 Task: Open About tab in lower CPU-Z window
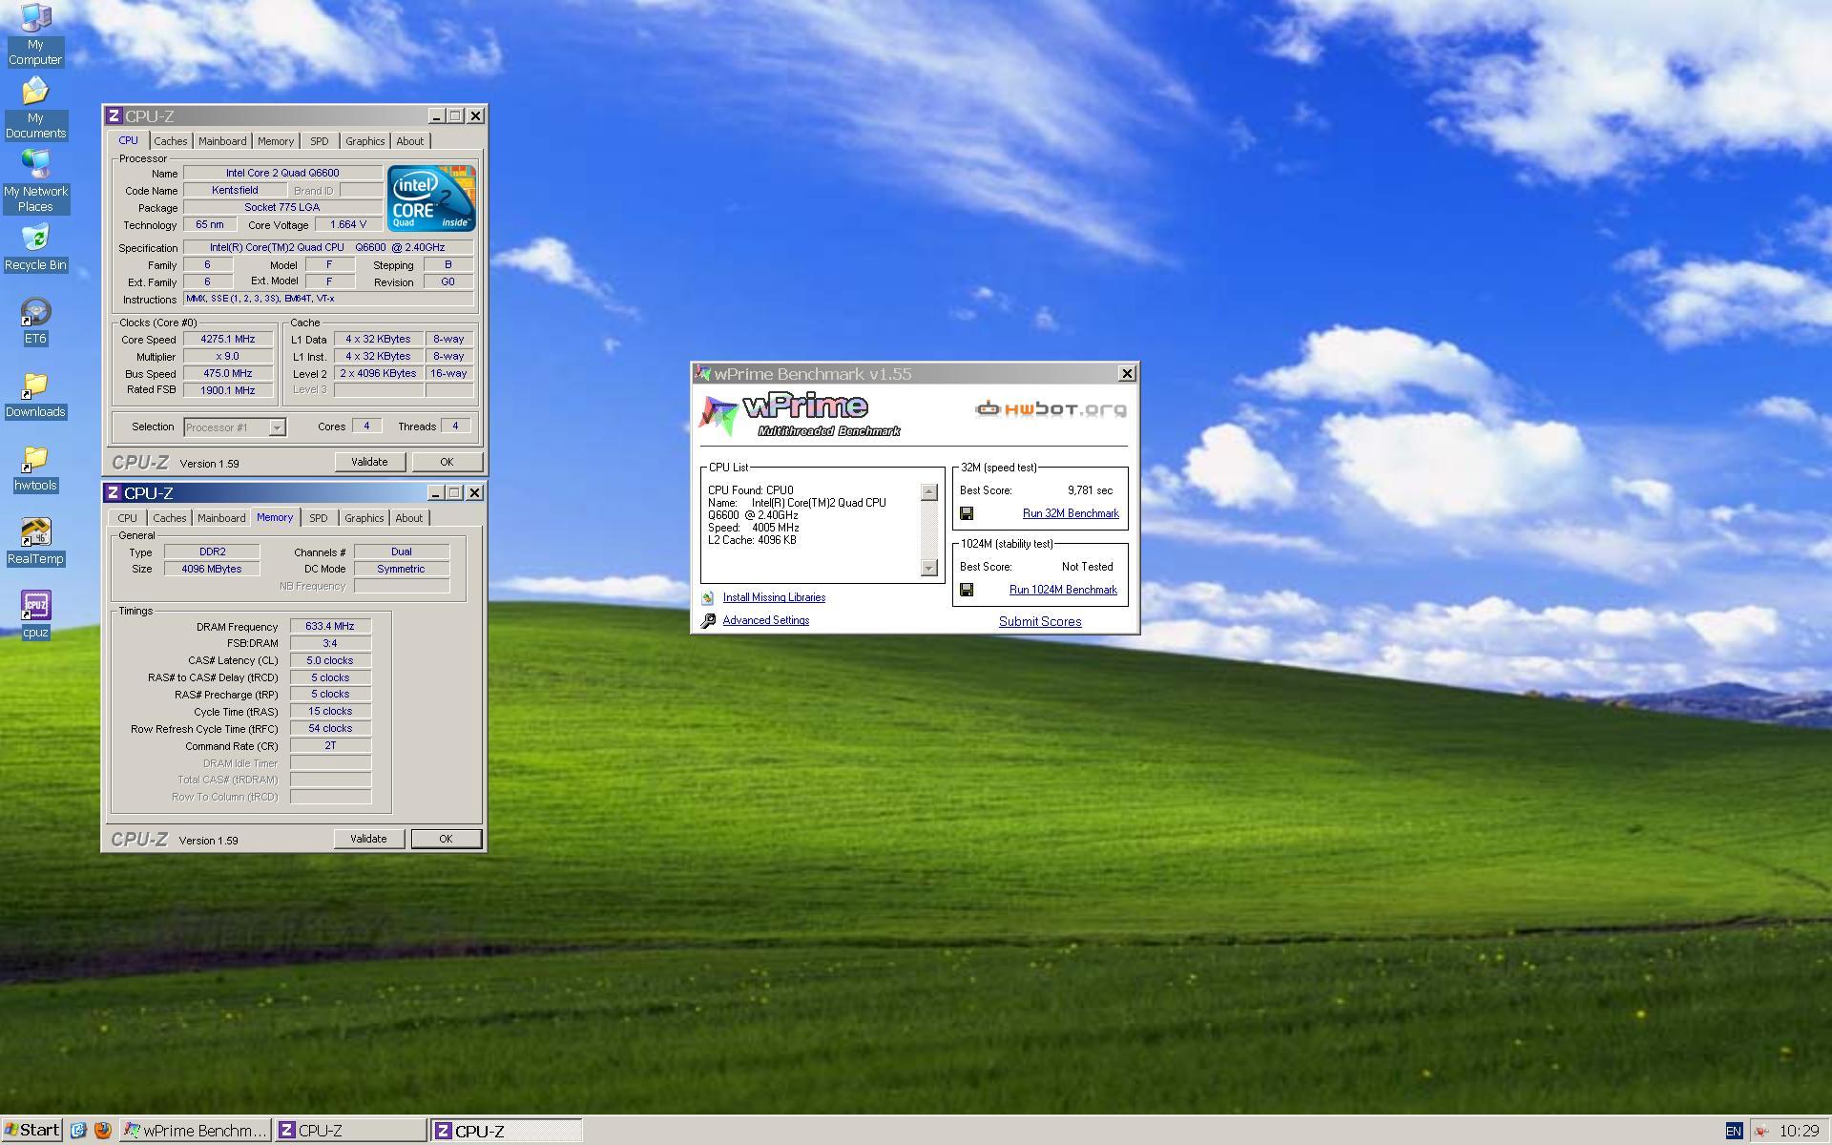click(x=409, y=518)
